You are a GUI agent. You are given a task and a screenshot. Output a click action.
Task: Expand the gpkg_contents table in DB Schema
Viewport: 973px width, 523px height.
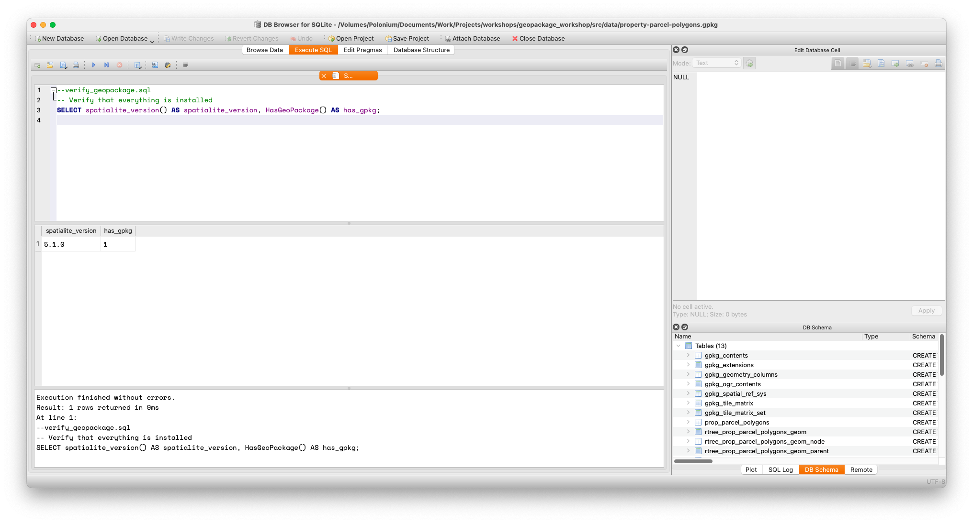pyautogui.click(x=688, y=355)
